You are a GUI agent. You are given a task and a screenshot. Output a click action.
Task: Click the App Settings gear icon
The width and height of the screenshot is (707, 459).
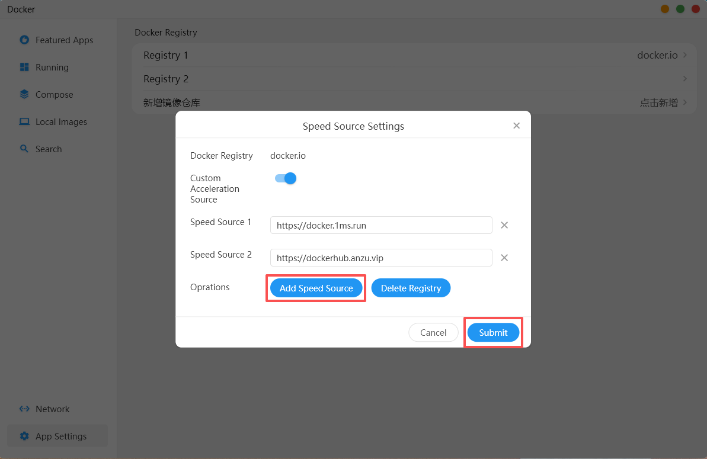click(24, 436)
